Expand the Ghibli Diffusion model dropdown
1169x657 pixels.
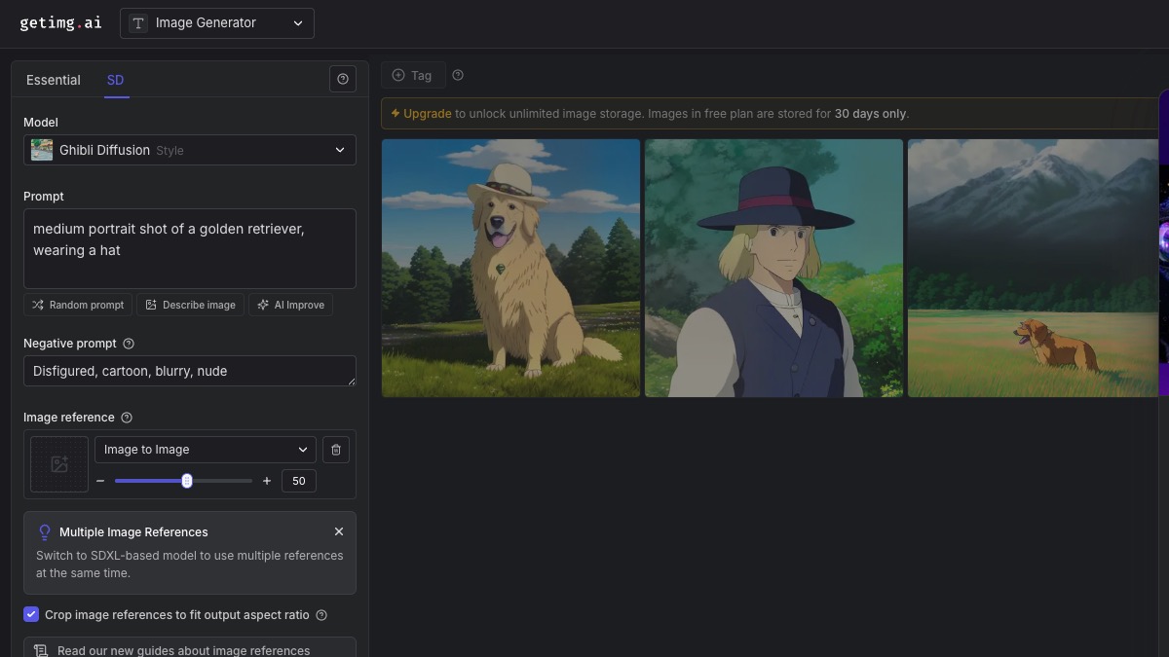click(190, 150)
